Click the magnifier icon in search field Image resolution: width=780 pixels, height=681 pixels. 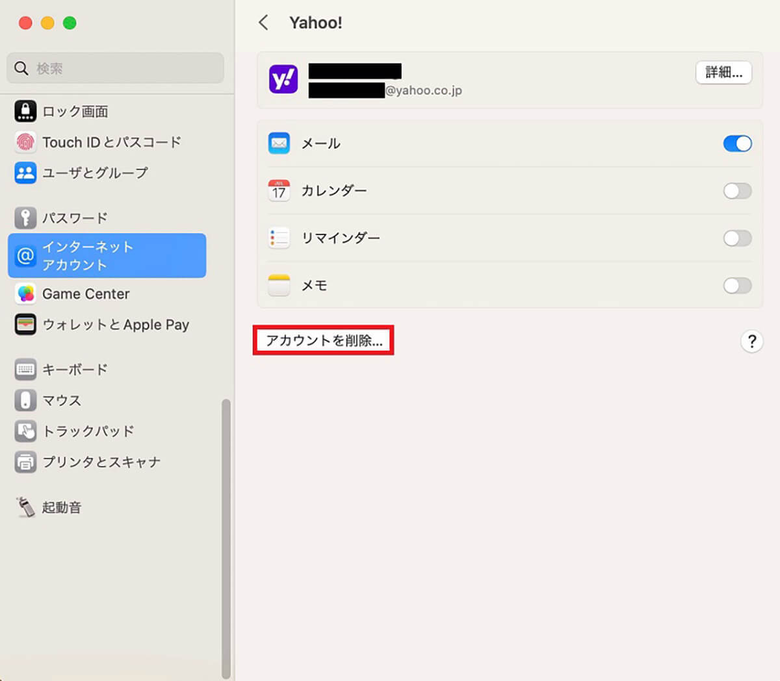[21, 68]
